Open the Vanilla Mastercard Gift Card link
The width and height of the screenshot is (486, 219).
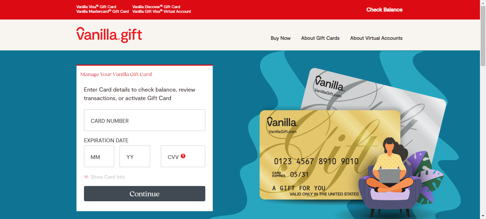click(x=102, y=11)
